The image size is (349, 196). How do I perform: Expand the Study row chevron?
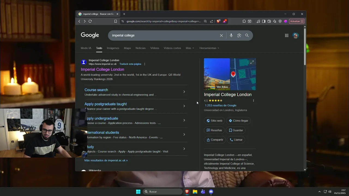click(x=184, y=149)
